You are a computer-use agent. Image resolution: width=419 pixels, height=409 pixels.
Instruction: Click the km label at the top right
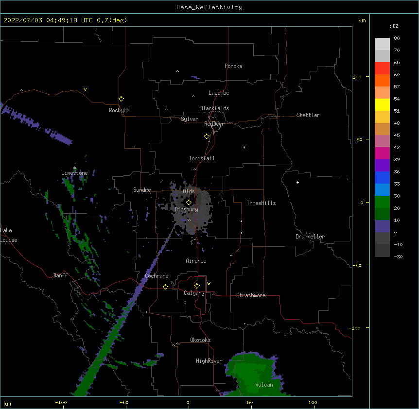click(x=362, y=20)
